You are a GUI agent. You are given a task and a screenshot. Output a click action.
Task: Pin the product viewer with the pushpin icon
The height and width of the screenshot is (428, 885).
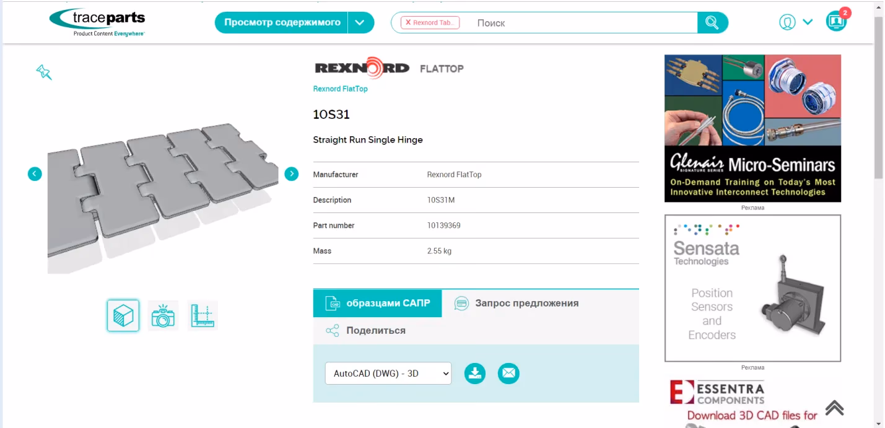point(43,72)
